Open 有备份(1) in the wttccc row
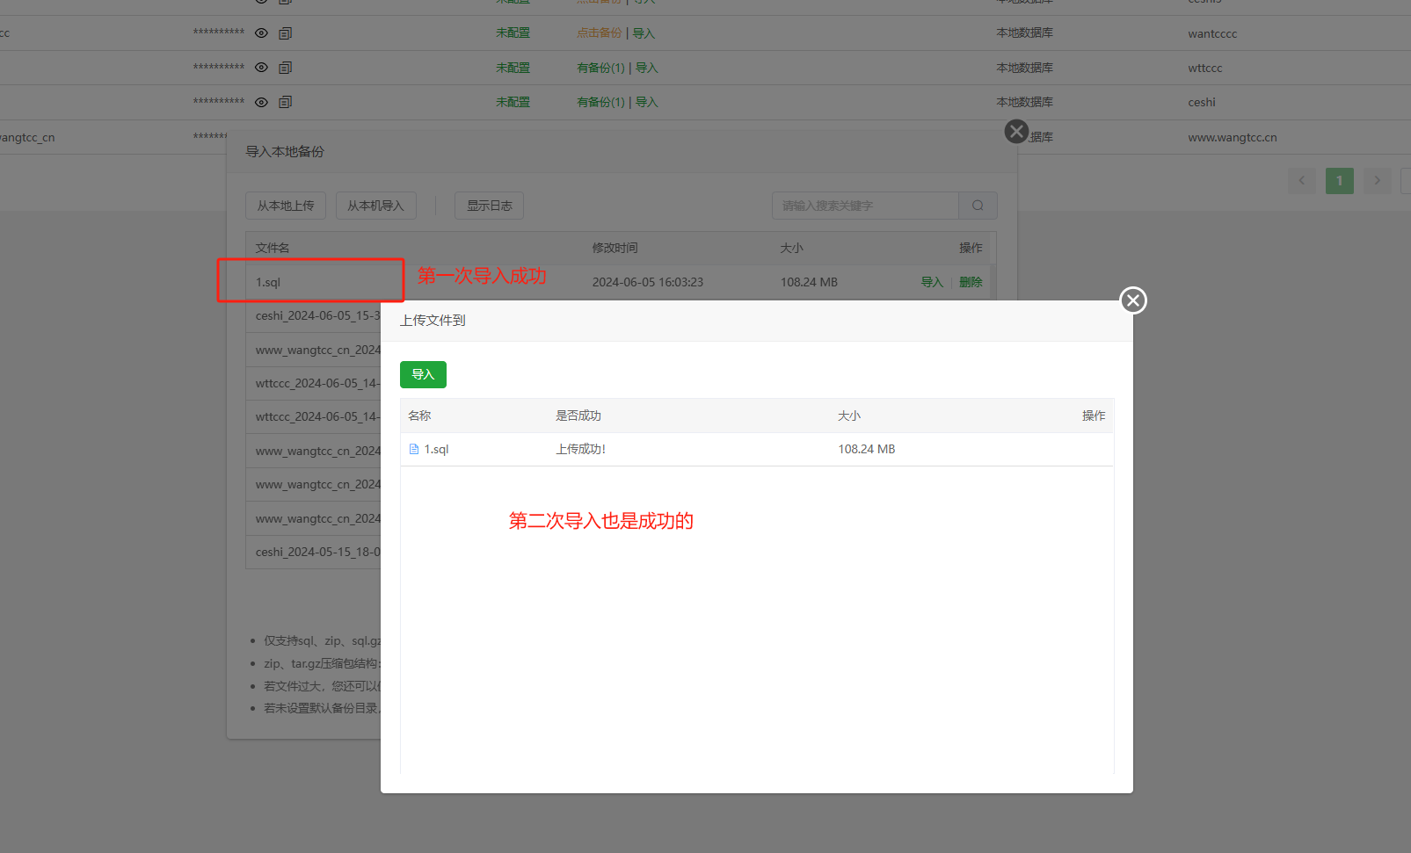The width and height of the screenshot is (1411, 853). [x=600, y=68]
